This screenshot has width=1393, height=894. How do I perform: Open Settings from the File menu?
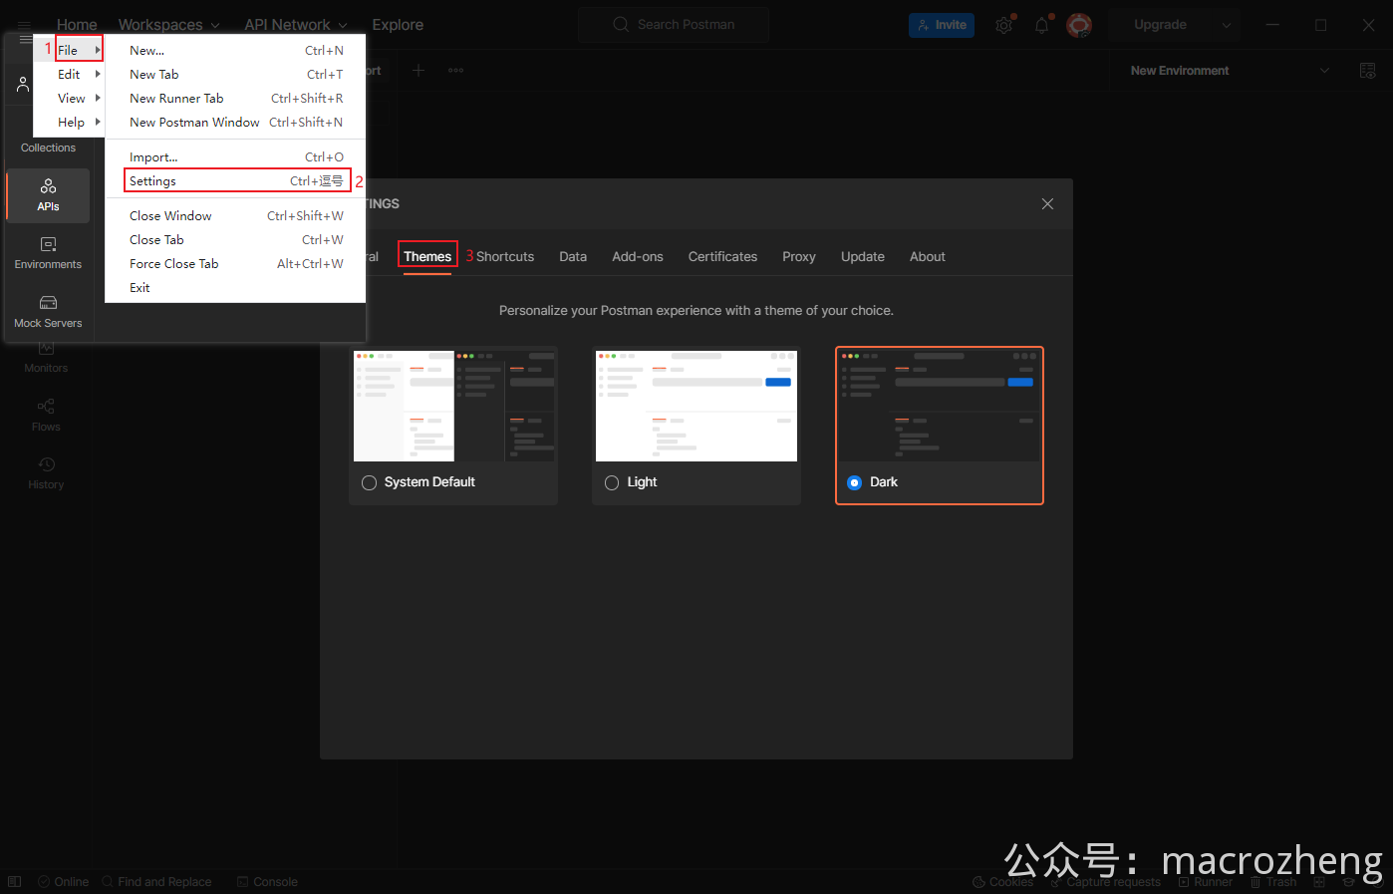[x=236, y=180]
